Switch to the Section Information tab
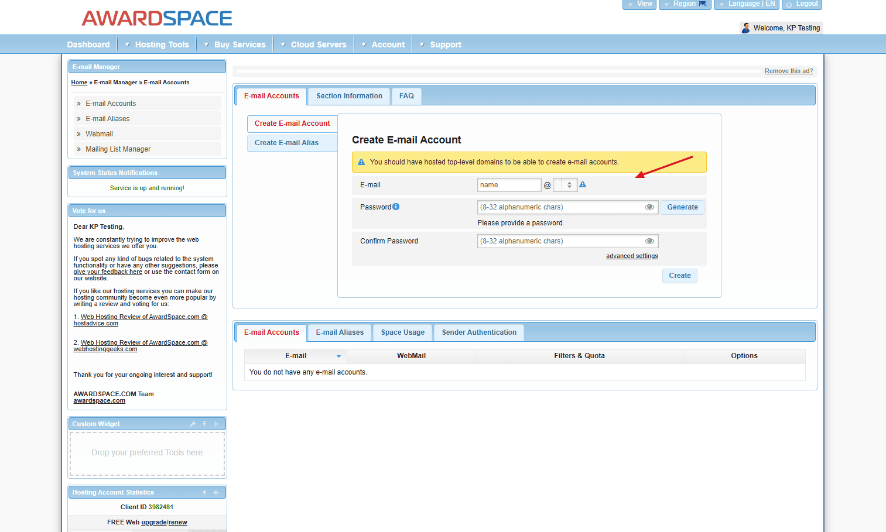The image size is (886, 532). (x=349, y=96)
